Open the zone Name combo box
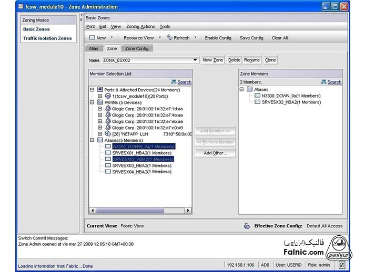 click(x=195, y=60)
